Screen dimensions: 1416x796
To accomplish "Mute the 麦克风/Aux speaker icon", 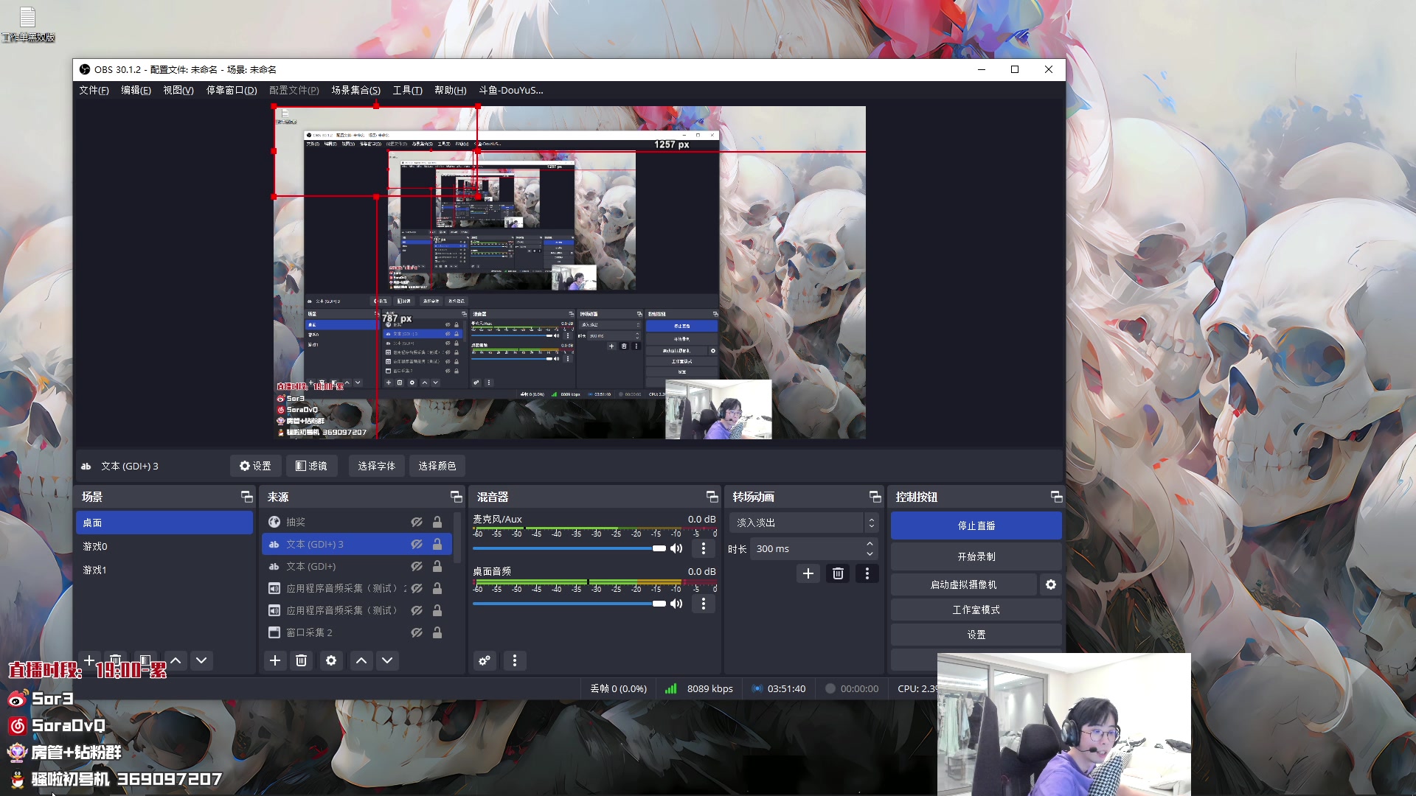I will coord(676,548).
